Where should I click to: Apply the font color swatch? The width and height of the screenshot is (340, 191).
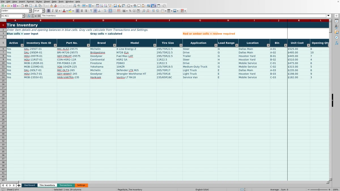click(x=64, y=11)
